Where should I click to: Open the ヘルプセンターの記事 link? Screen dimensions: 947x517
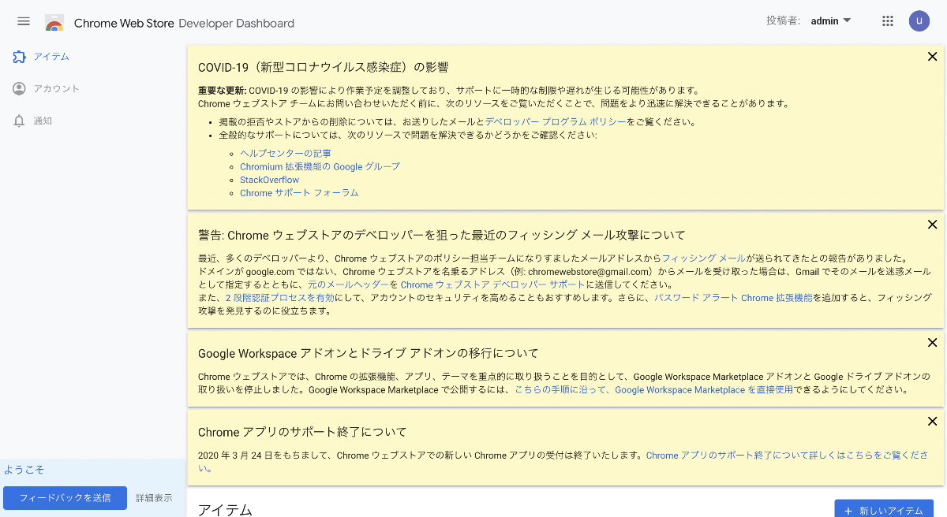286,154
